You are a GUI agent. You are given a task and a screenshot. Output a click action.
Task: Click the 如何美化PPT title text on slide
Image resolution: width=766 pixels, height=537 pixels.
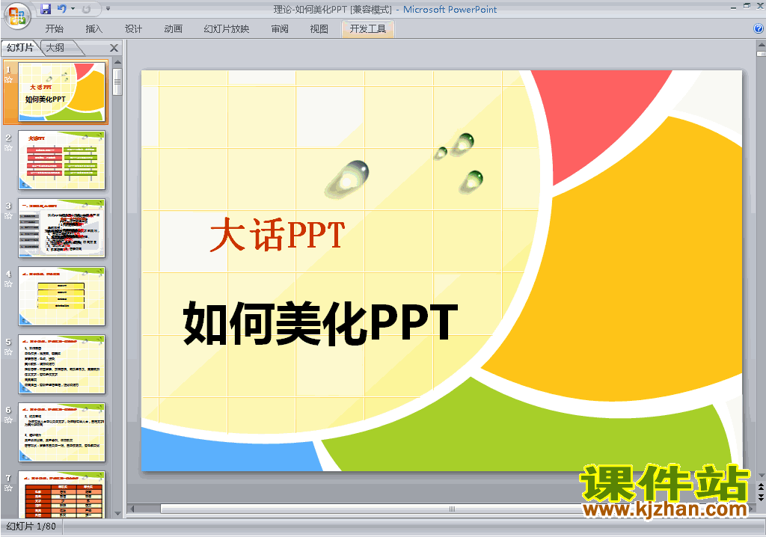[320, 323]
